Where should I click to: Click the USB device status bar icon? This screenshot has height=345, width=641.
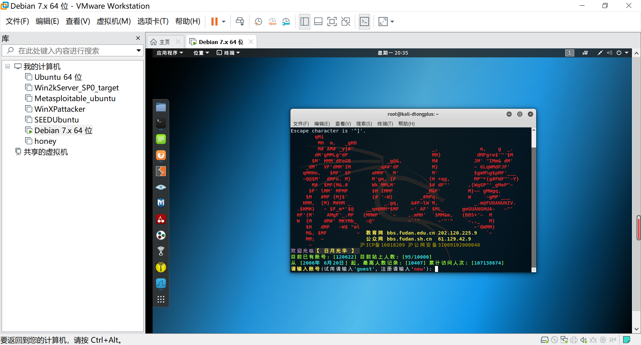tap(593, 340)
